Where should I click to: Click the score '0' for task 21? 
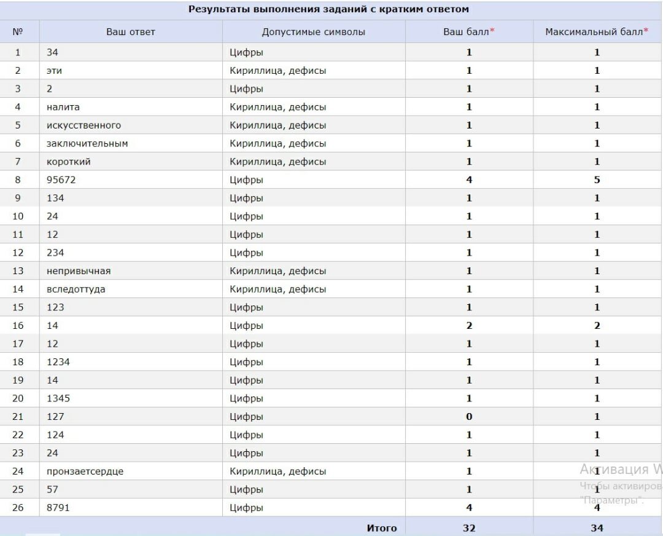[469, 417]
